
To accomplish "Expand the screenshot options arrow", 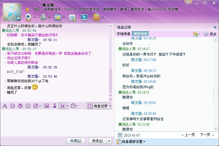I will pyautogui.click(x=67, y=106).
